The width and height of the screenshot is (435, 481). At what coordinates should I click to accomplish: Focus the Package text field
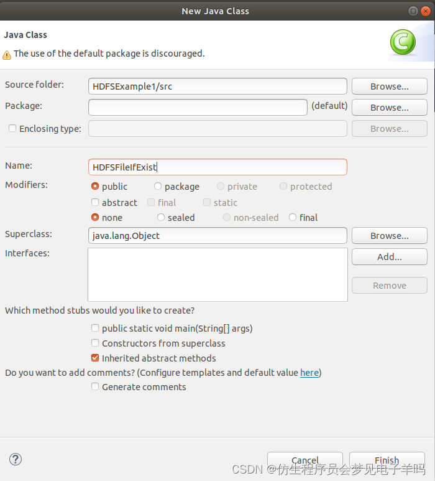(x=198, y=107)
